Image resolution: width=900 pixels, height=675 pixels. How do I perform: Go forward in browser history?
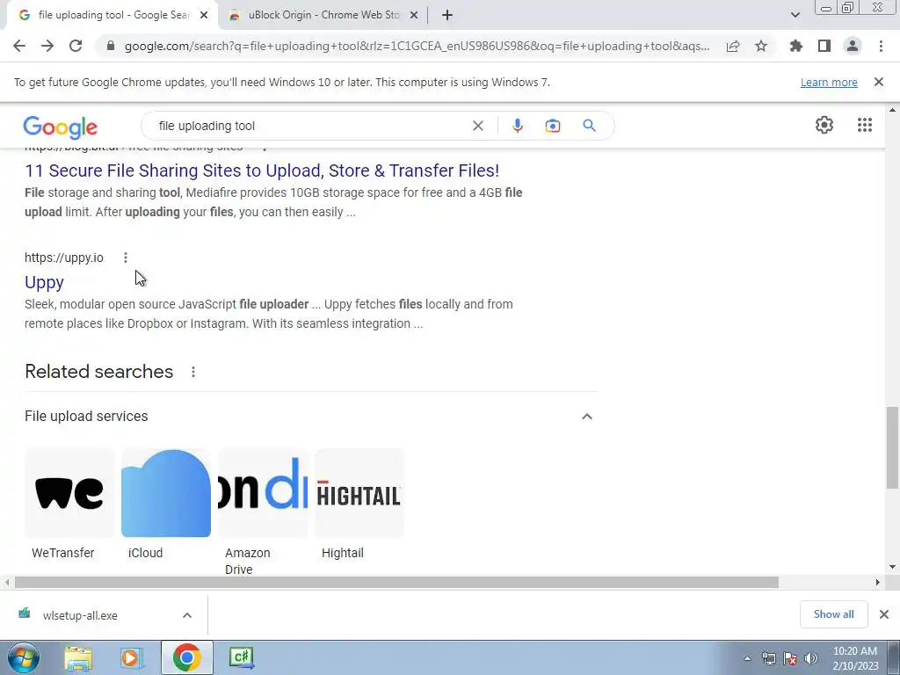pos(47,46)
